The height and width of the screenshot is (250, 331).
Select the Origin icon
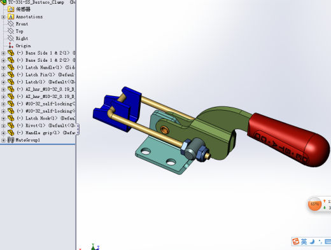pos(11,45)
